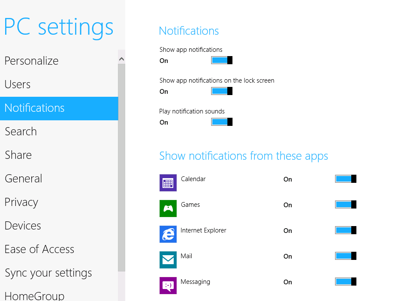The image size is (401, 301).
Task: Turn off Messaging notifications switch
Action: (346, 282)
